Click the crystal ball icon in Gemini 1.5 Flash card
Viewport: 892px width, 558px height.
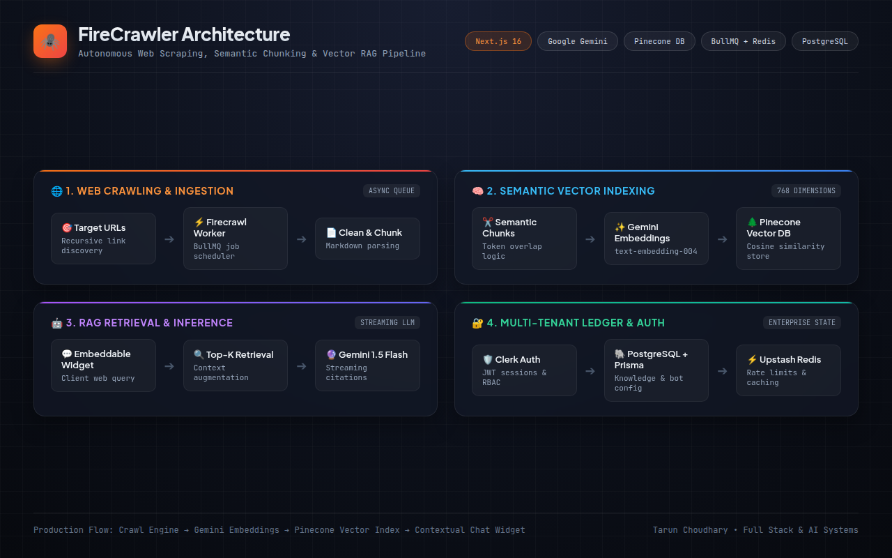pyautogui.click(x=331, y=355)
